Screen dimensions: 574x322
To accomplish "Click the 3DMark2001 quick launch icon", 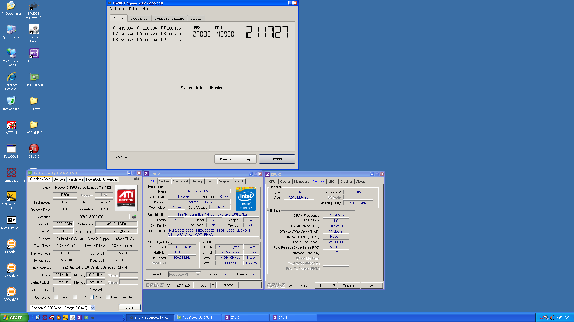I will (65, 318).
